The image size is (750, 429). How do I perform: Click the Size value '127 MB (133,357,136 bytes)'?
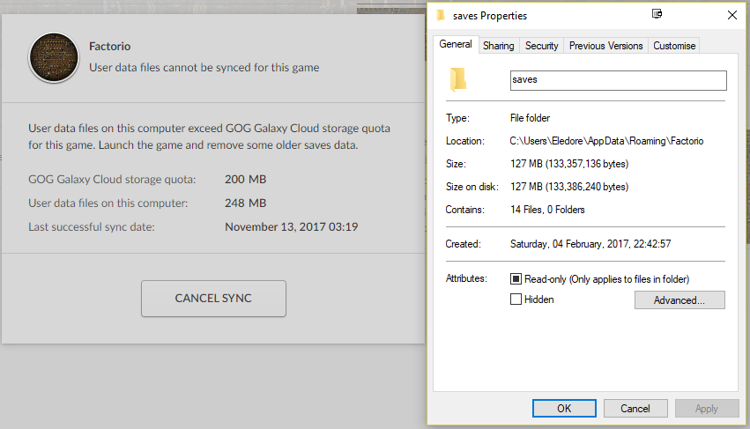point(569,164)
